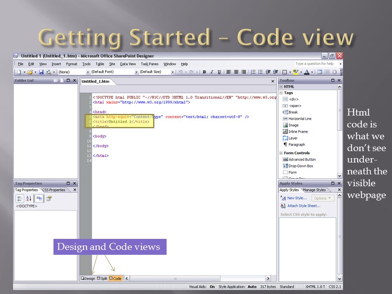Click the Options button in Apply Styles
The width and height of the screenshot is (392, 294).
[x=323, y=198]
